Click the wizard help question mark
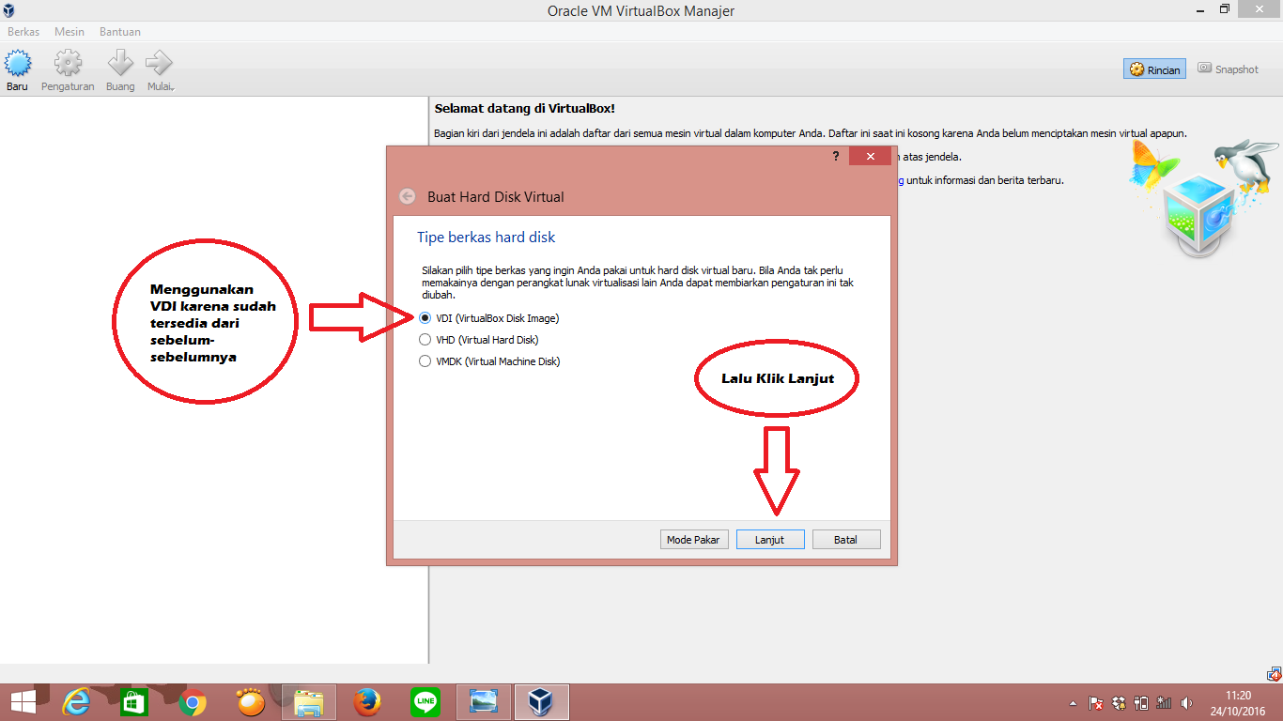1283x721 pixels. point(836,156)
